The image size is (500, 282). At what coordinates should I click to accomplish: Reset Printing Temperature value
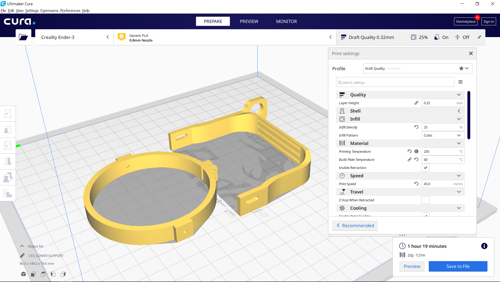point(409,151)
